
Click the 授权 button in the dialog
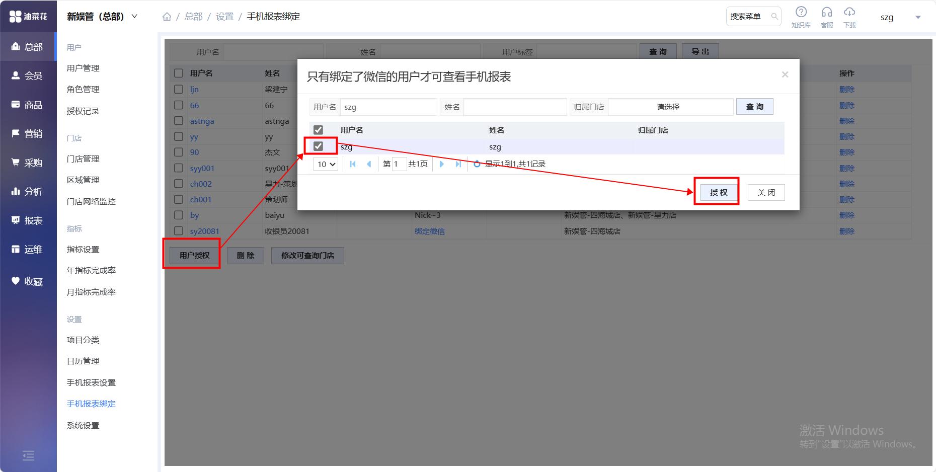pyautogui.click(x=719, y=192)
